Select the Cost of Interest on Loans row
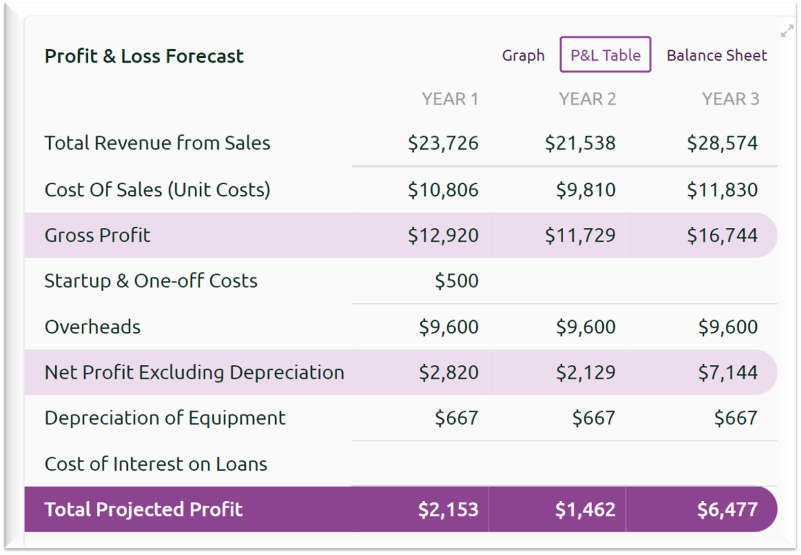801x555 pixels. coord(156,463)
